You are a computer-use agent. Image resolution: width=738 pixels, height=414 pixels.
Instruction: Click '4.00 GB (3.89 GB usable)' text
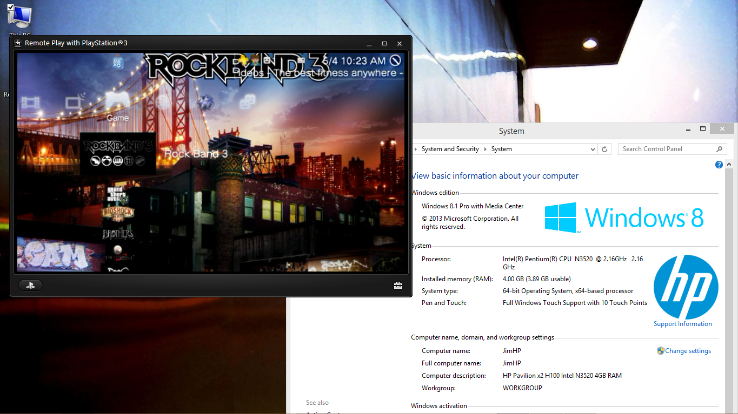(537, 279)
